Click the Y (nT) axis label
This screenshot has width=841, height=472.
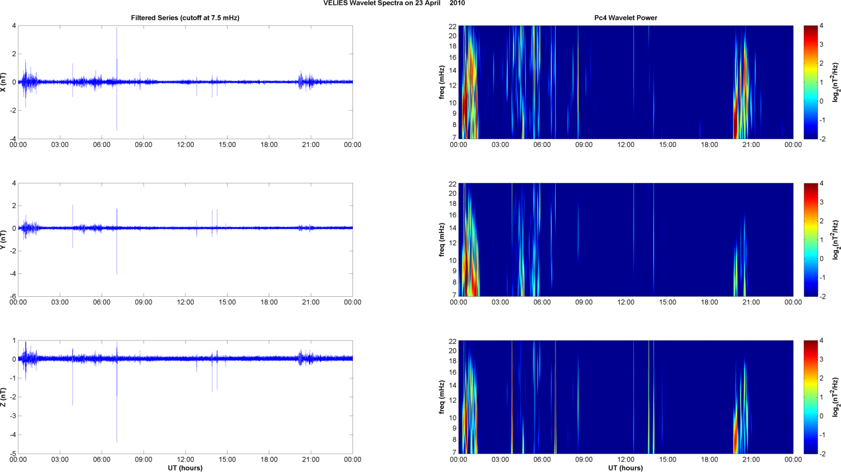(4, 240)
